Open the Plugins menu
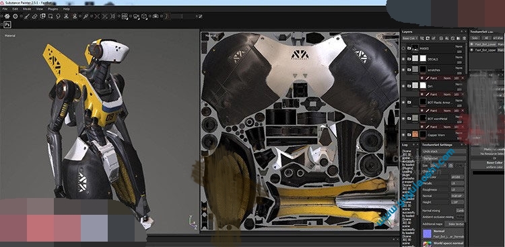 tap(53, 9)
